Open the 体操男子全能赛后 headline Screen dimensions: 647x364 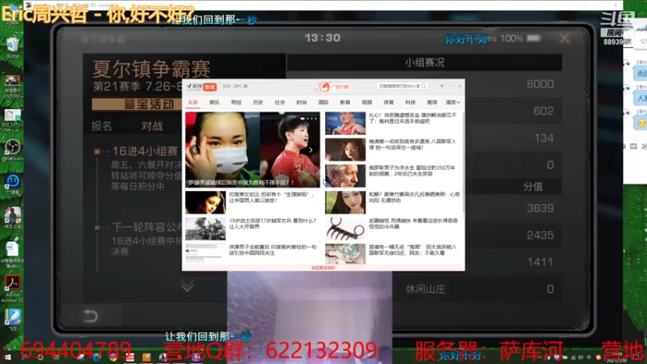coord(273,250)
